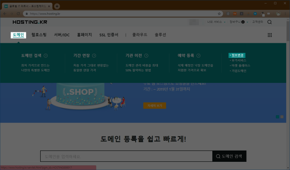Screen dimensions: 290x170
Task: Select the SSL 인증서 menu
Action: pyautogui.click(x=109, y=35)
